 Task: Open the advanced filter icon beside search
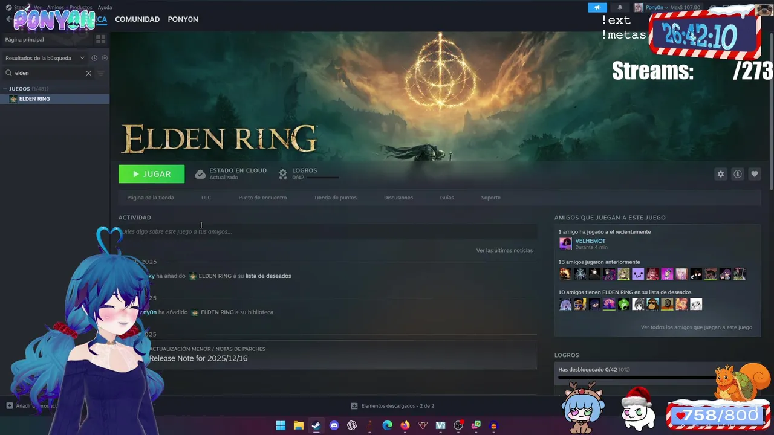click(101, 73)
